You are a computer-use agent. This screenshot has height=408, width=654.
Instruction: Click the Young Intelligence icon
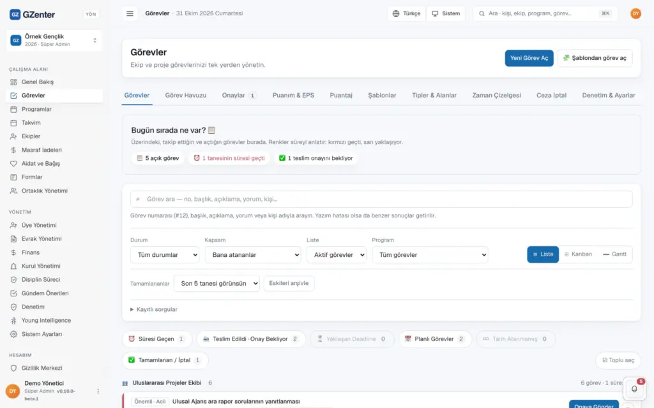(x=14, y=321)
